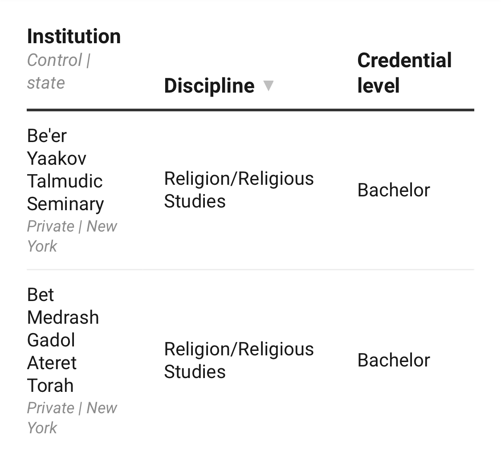Click the thick line below the headers
Viewport: 501px width, 464px height.
click(250, 110)
